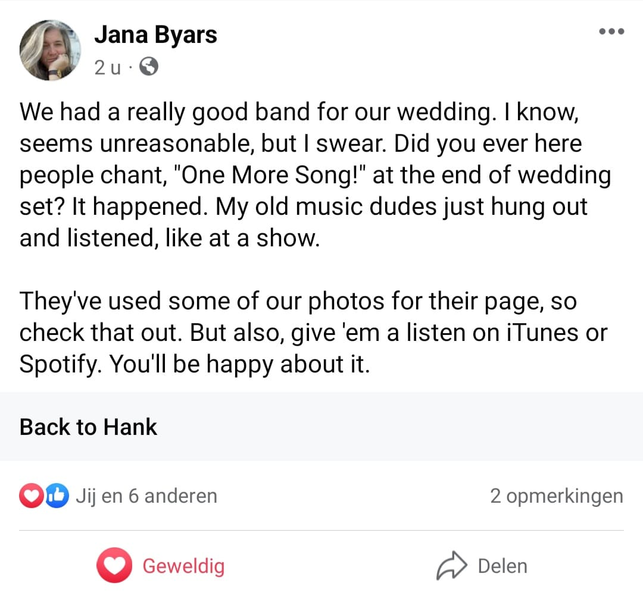643x595 pixels.
Task: Click the blue thumbs-up reaction icon
Action: point(55,496)
